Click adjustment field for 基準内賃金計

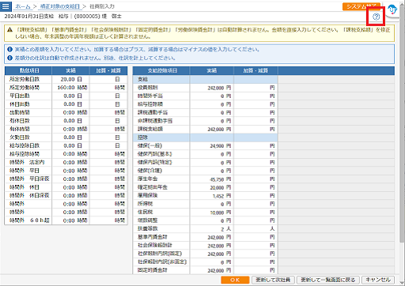tap(255, 237)
